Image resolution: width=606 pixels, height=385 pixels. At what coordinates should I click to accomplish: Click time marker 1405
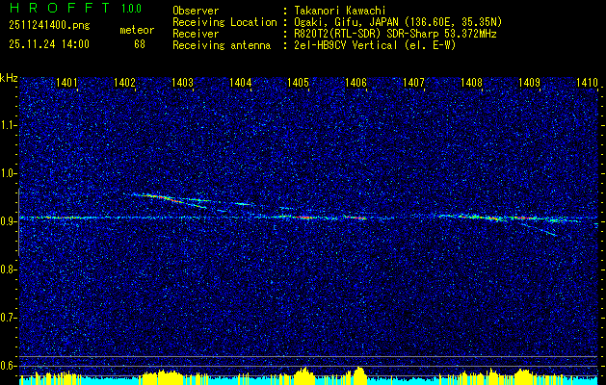pos(298,82)
